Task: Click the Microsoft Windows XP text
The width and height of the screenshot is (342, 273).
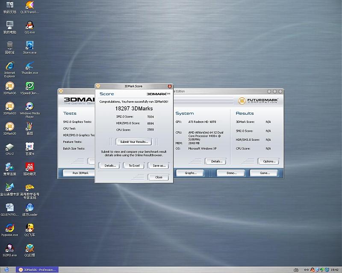Action: pos(202,148)
